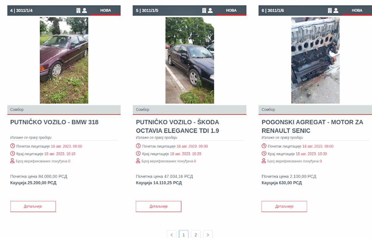Click clock icon beside Renault motor auction end
The width and height of the screenshot is (372, 238).
click(264, 153)
